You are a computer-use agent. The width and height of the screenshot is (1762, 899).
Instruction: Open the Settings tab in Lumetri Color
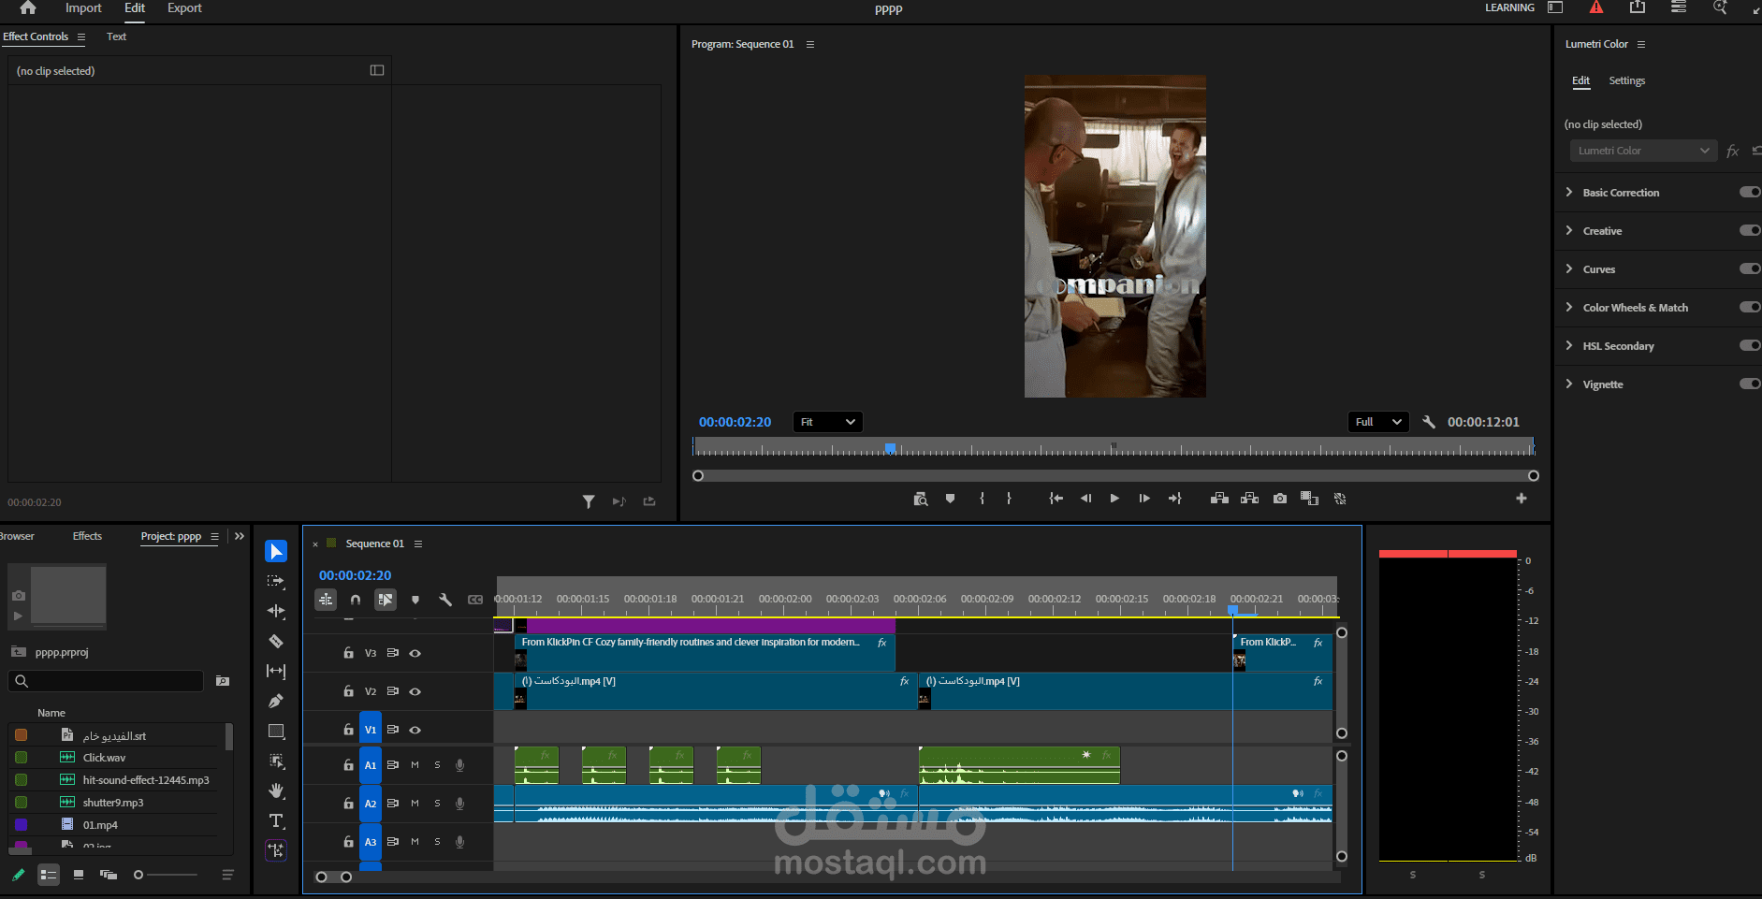tap(1626, 80)
